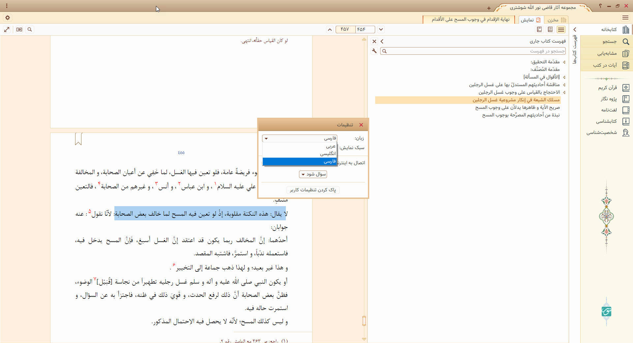Select صريح الآية و ظاهرها index entry
The width and height of the screenshot is (633, 343).
coord(517,108)
